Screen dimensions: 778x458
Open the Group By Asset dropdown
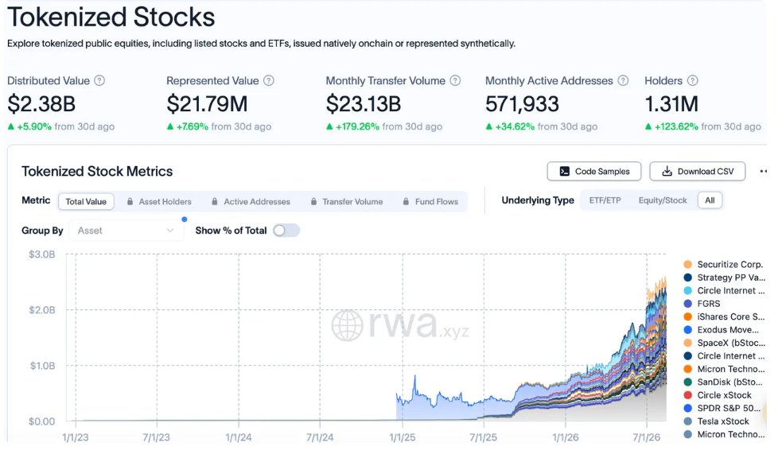tap(126, 231)
